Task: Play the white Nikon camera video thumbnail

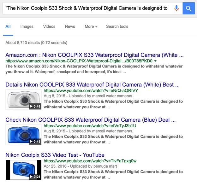Action: pos(23,99)
